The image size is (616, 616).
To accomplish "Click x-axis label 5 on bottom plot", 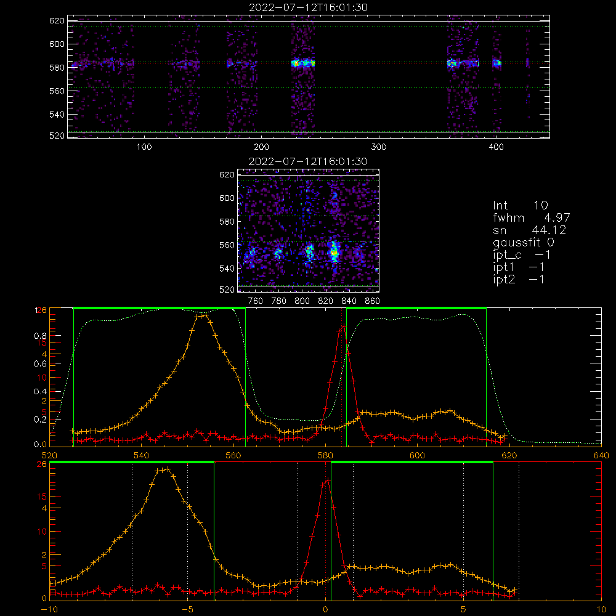I will [464, 610].
